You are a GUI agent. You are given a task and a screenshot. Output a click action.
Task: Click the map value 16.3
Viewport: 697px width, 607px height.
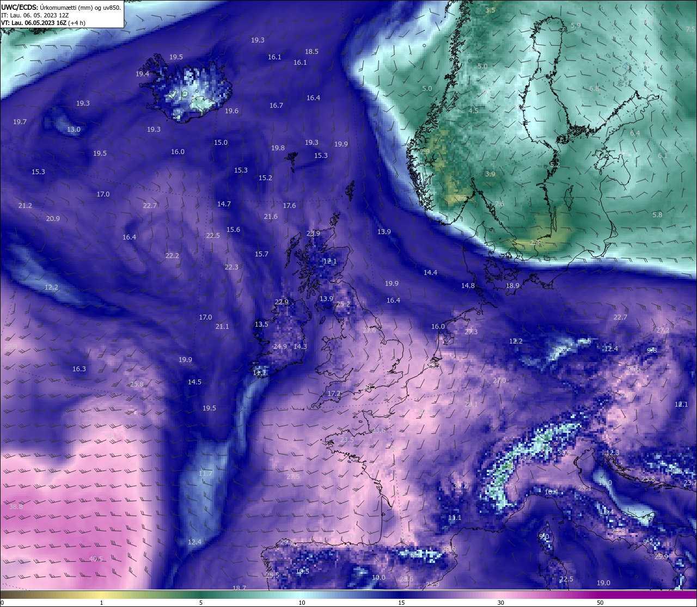(x=79, y=369)
